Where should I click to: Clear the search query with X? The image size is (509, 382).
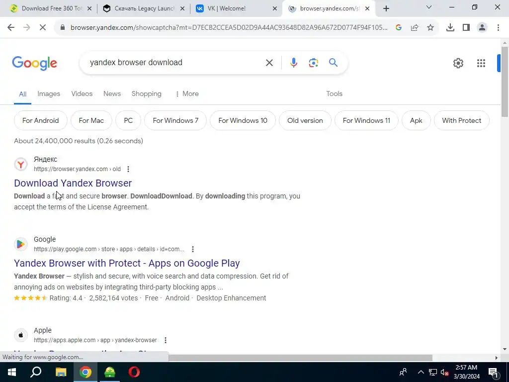tap(269, 63)
